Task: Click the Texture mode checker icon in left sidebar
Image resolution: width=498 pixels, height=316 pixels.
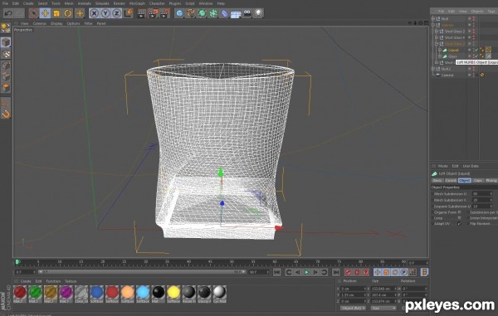Action: point(6,54)
